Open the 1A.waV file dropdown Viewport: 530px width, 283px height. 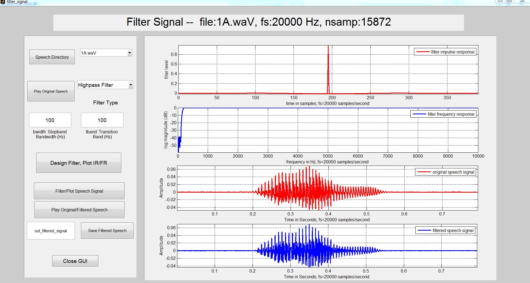click(x=106, y=53)
